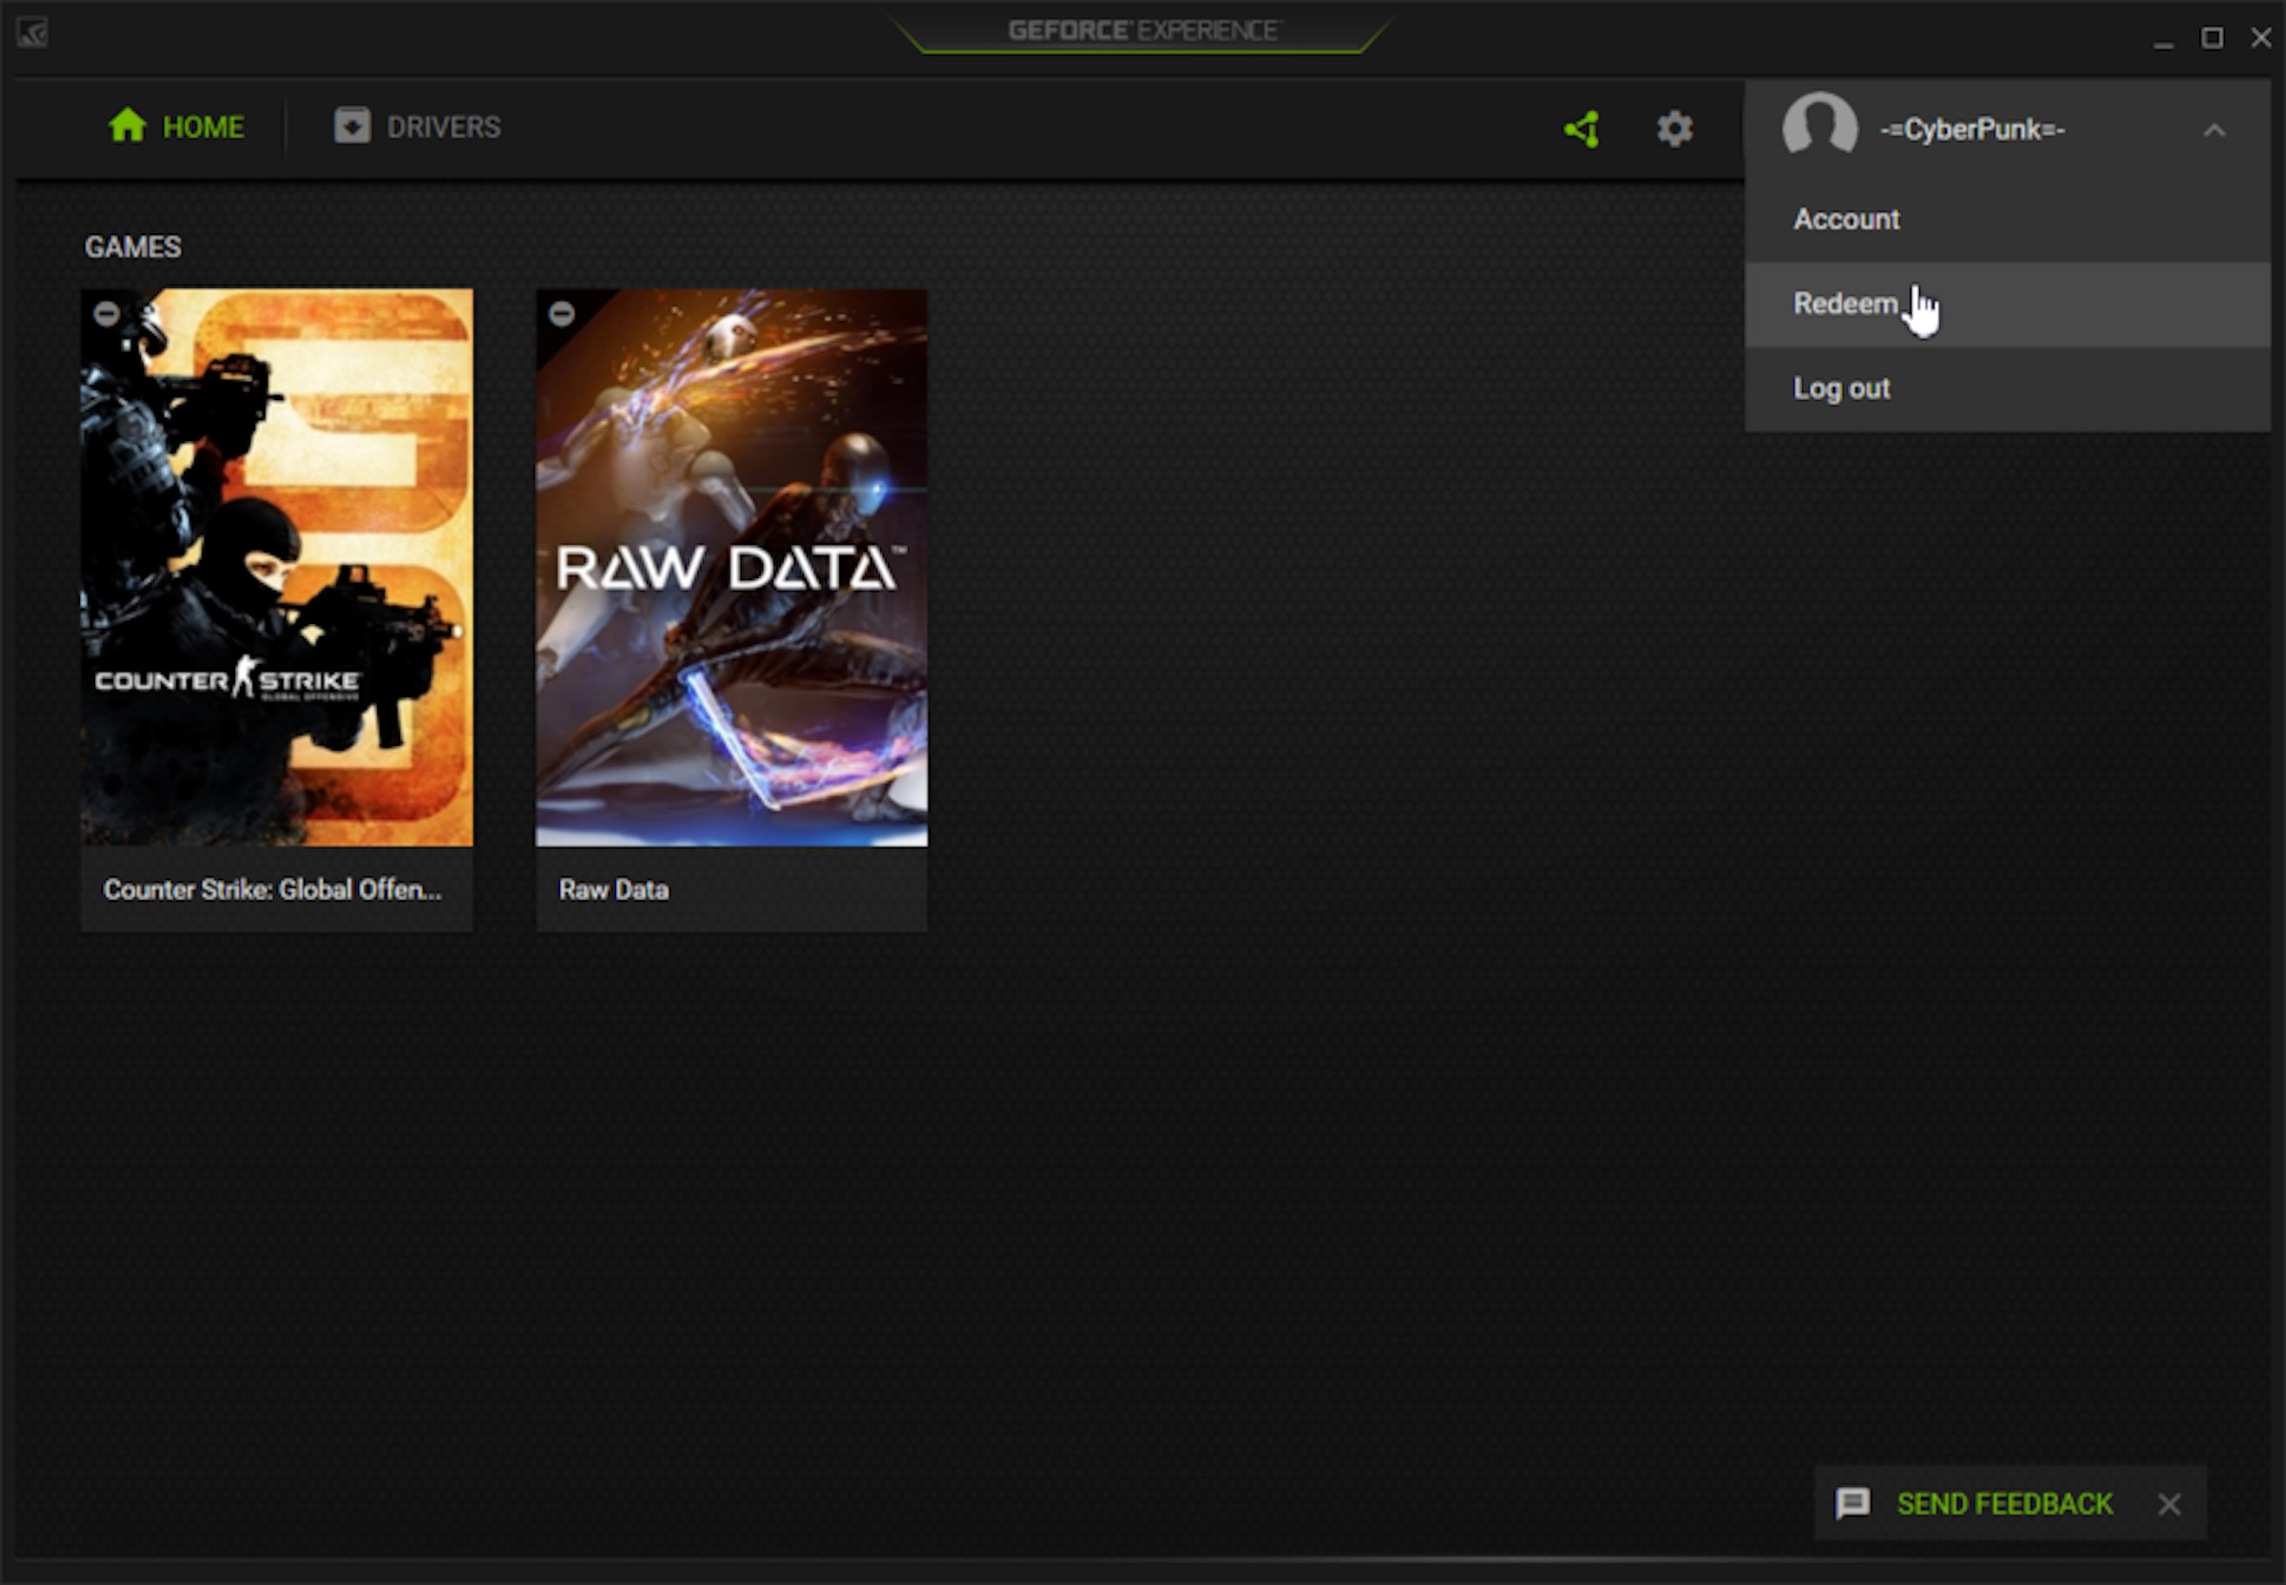Click the green Home house icon
The width and height of the screenshot is (2286, 1585).
(x=127, y=126)
